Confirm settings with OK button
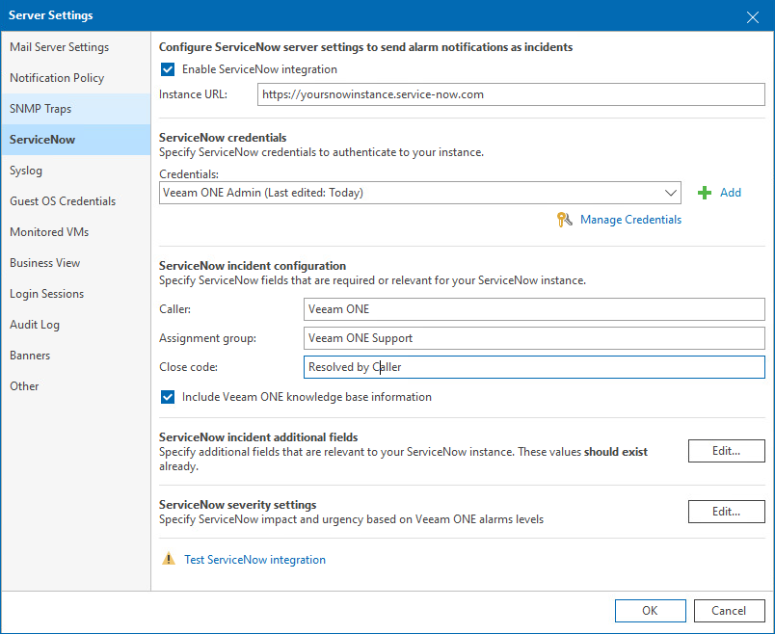Viewport: 775px width, 634px height. (650, 610)
